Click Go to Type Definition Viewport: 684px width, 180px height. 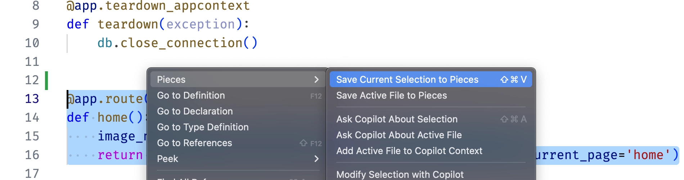[203, 127]
